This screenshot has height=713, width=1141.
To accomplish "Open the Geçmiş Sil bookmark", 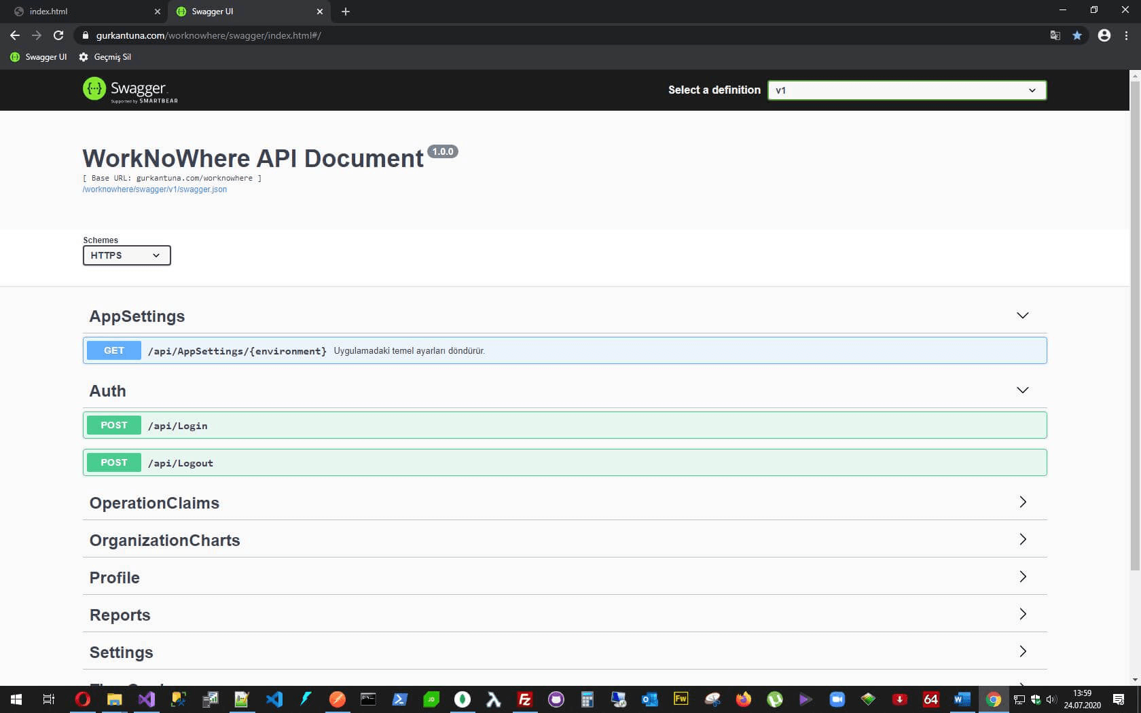I will pyautogui.click(x=105, y=57).
